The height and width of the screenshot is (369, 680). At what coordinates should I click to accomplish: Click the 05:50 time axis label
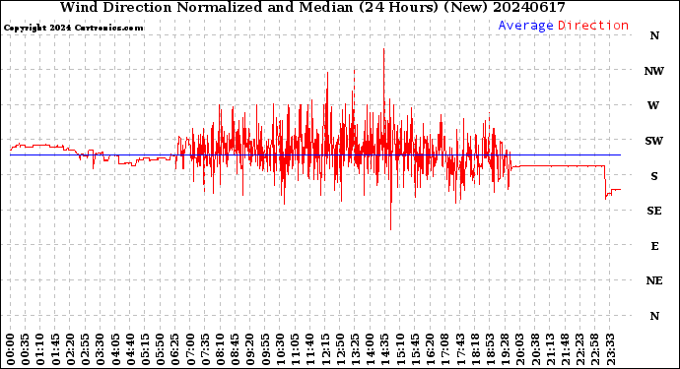(x=161, y=349)
